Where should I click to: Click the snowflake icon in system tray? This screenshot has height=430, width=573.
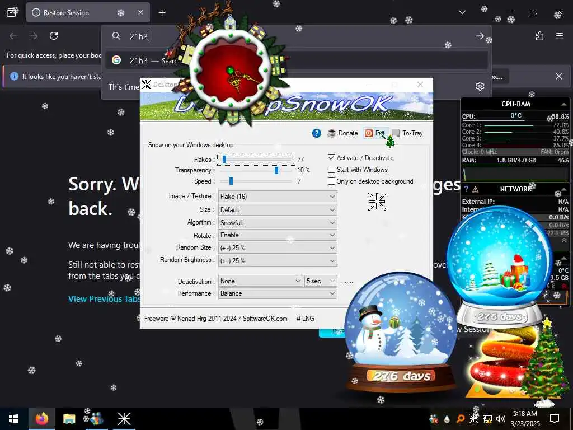[473, 418]
